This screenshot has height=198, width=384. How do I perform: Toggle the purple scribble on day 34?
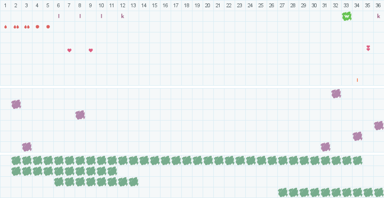click(357, 136)
